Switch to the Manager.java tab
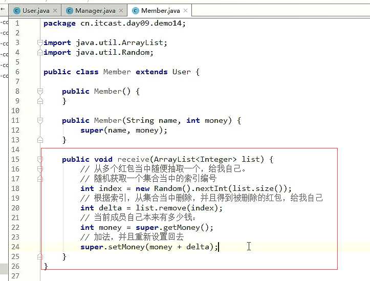This screenshot has height=281, width=370. click(x=95, y=11)
